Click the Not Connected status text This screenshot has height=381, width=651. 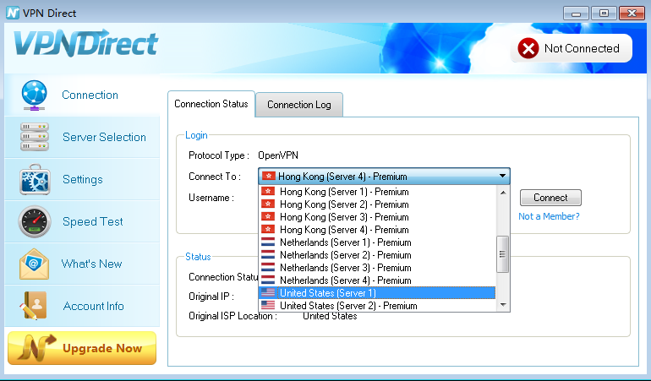point(582,48)
